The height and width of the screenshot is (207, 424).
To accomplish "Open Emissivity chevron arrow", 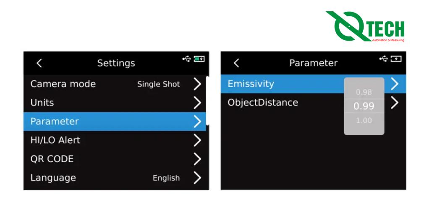I will (x=394, y=84).
